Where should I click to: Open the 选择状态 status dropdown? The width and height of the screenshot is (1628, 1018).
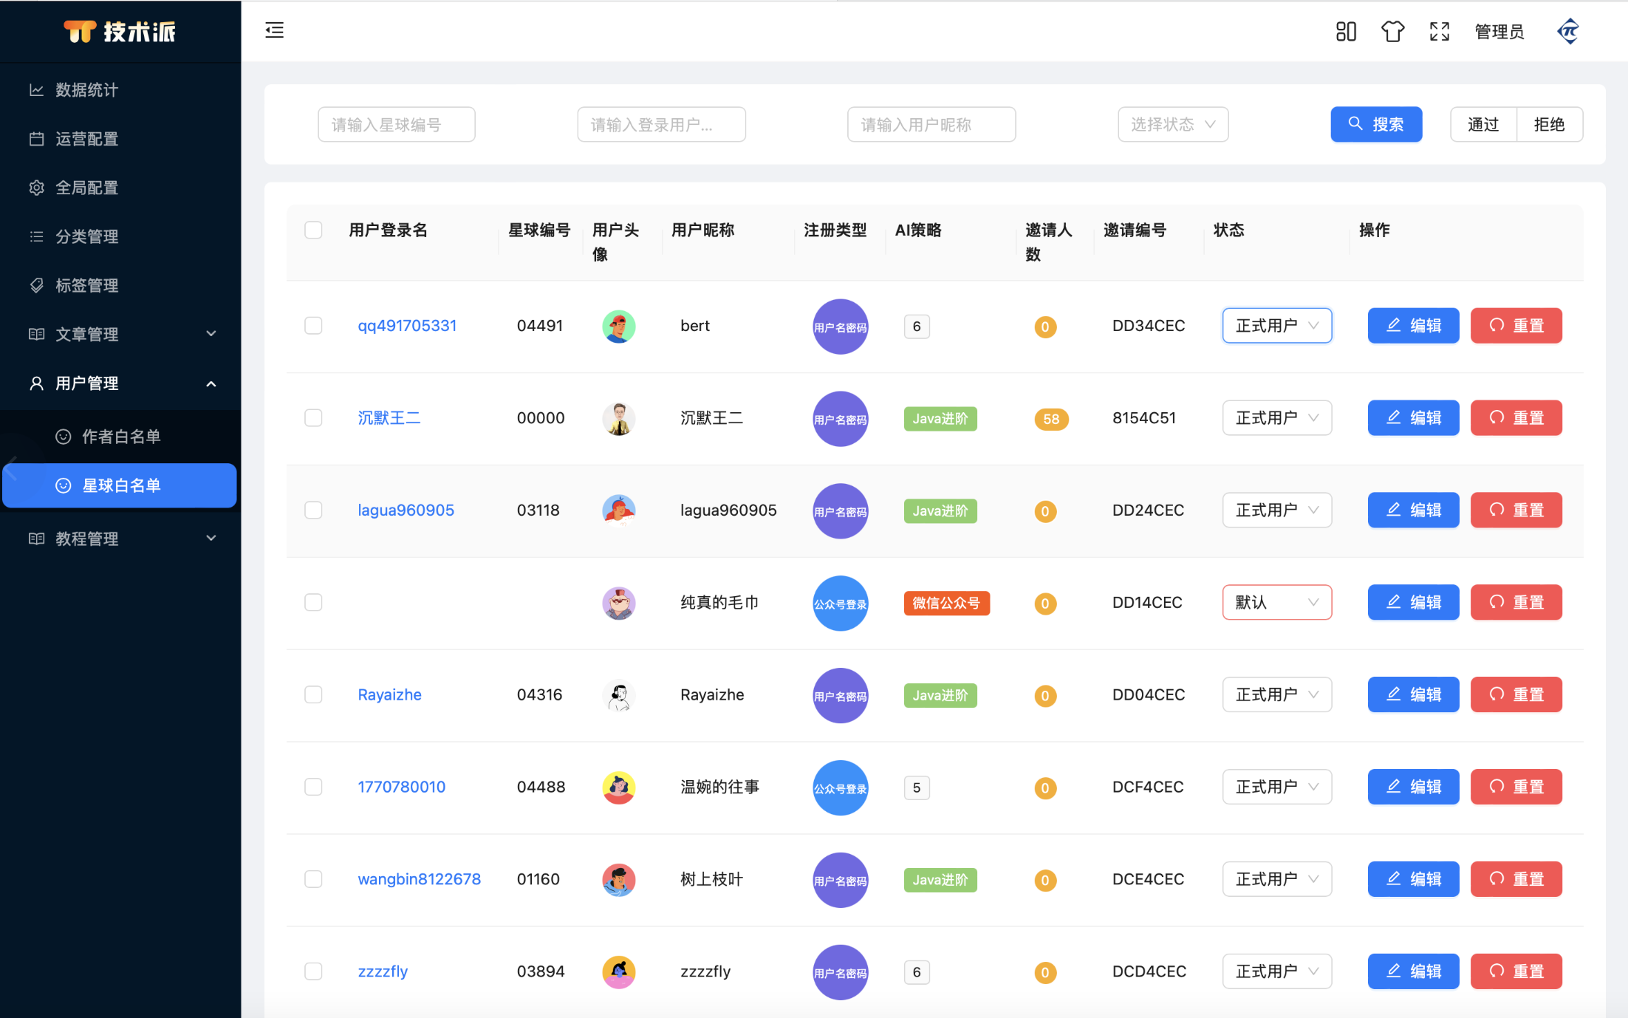coord(1173,124)
